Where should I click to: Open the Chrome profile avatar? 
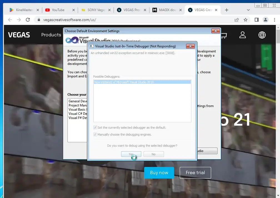pyautogui.click(x=266, y=20)
